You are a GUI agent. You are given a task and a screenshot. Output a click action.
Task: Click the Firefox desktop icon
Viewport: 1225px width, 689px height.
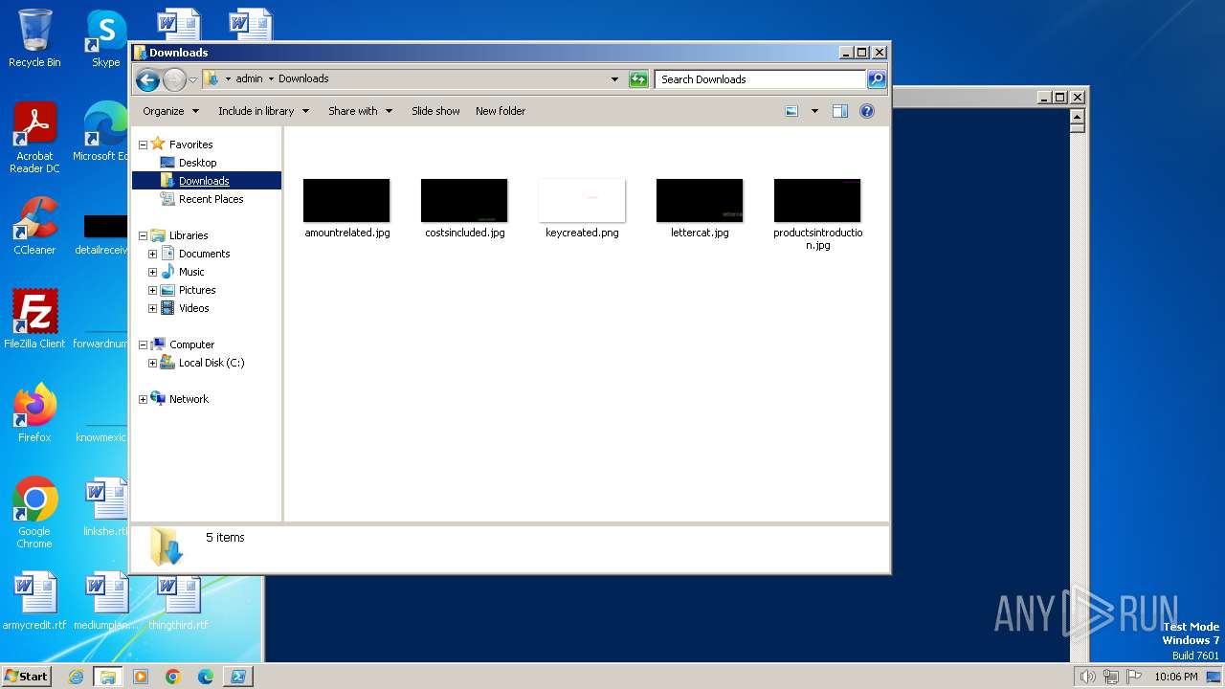pos(34,412)
